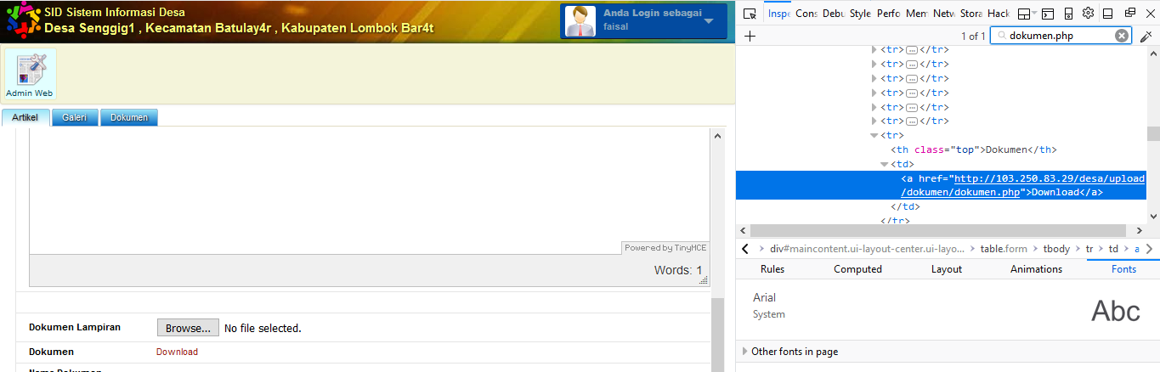Click editor area scroll-up arrow

coord(719,135)
